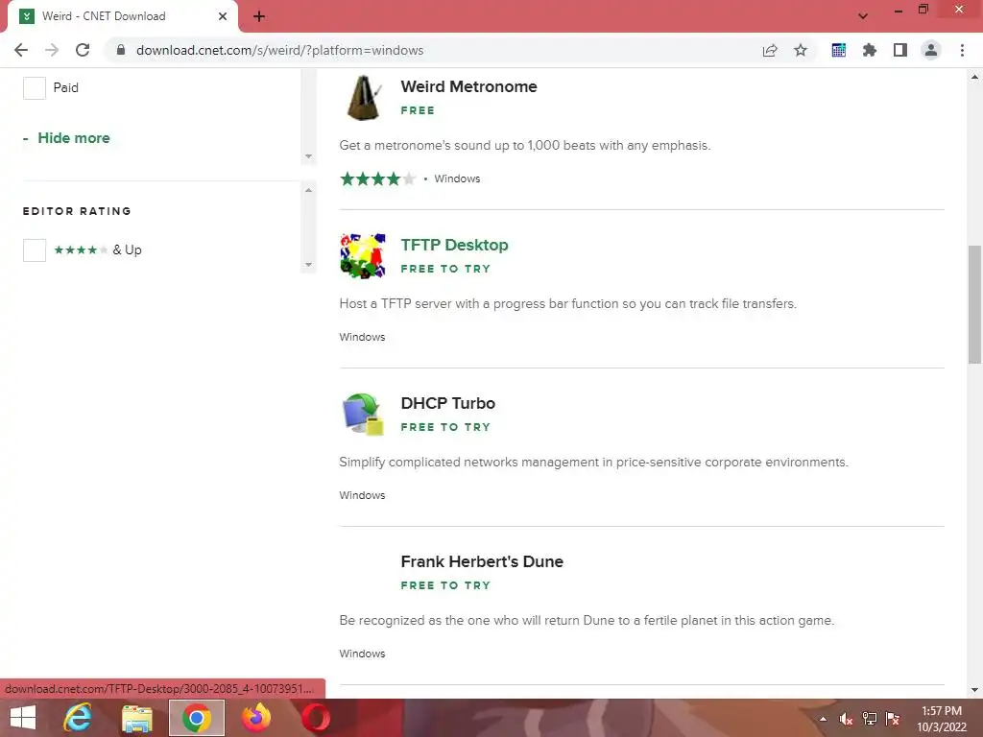Click the DHCP Turbo app icon
The width and height of the screenshot is (983, 737).
coord(362,414)
